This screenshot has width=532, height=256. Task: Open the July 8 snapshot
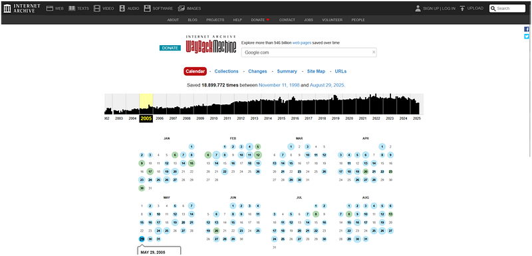316,214
